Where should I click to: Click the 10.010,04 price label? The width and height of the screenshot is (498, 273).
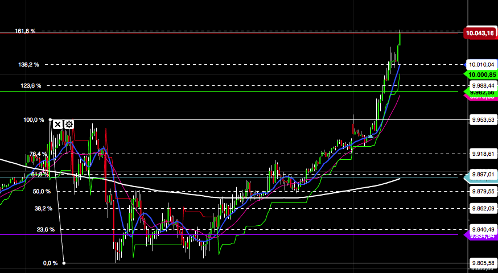tap(481, 64)
